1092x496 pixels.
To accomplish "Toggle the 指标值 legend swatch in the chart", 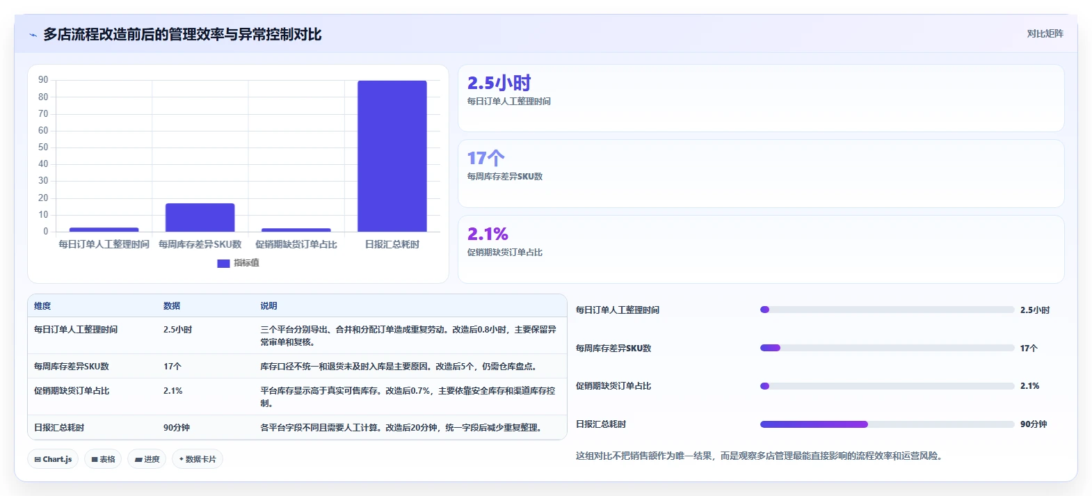I will (223, 264).
